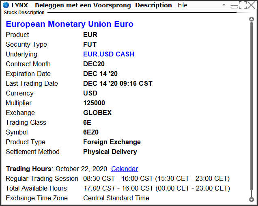Select the symbol value 6EZ0
The width and height of the screenshot is (258, 206).
click(x=91, y=132)
